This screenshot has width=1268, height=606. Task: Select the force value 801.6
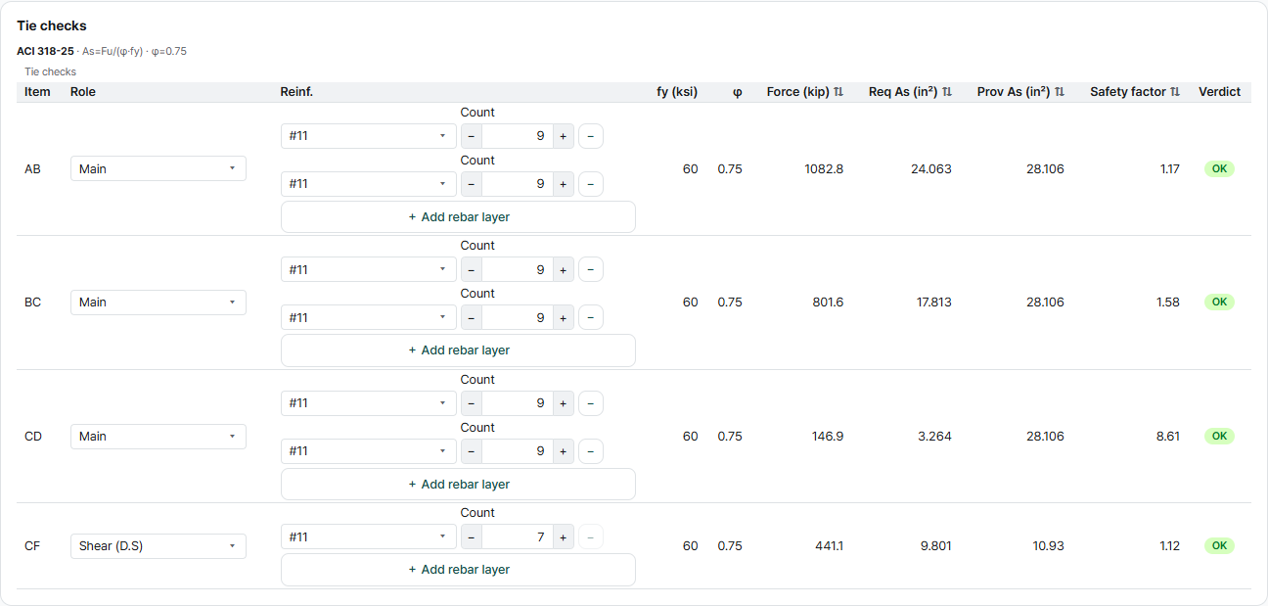(828, 303)
